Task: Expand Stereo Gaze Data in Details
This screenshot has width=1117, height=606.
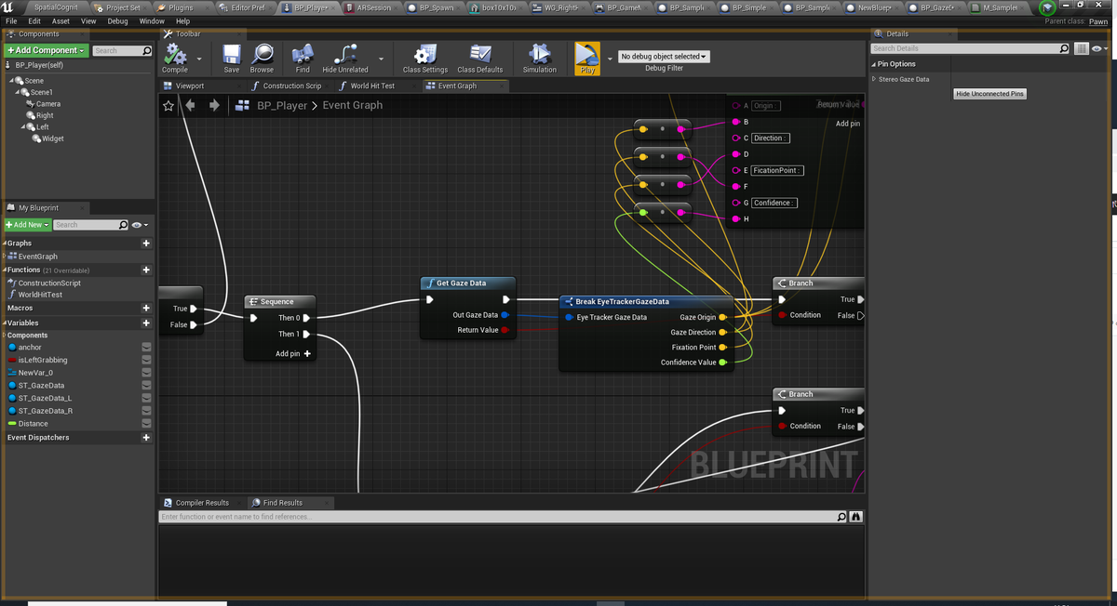Action: click(874, 79)
